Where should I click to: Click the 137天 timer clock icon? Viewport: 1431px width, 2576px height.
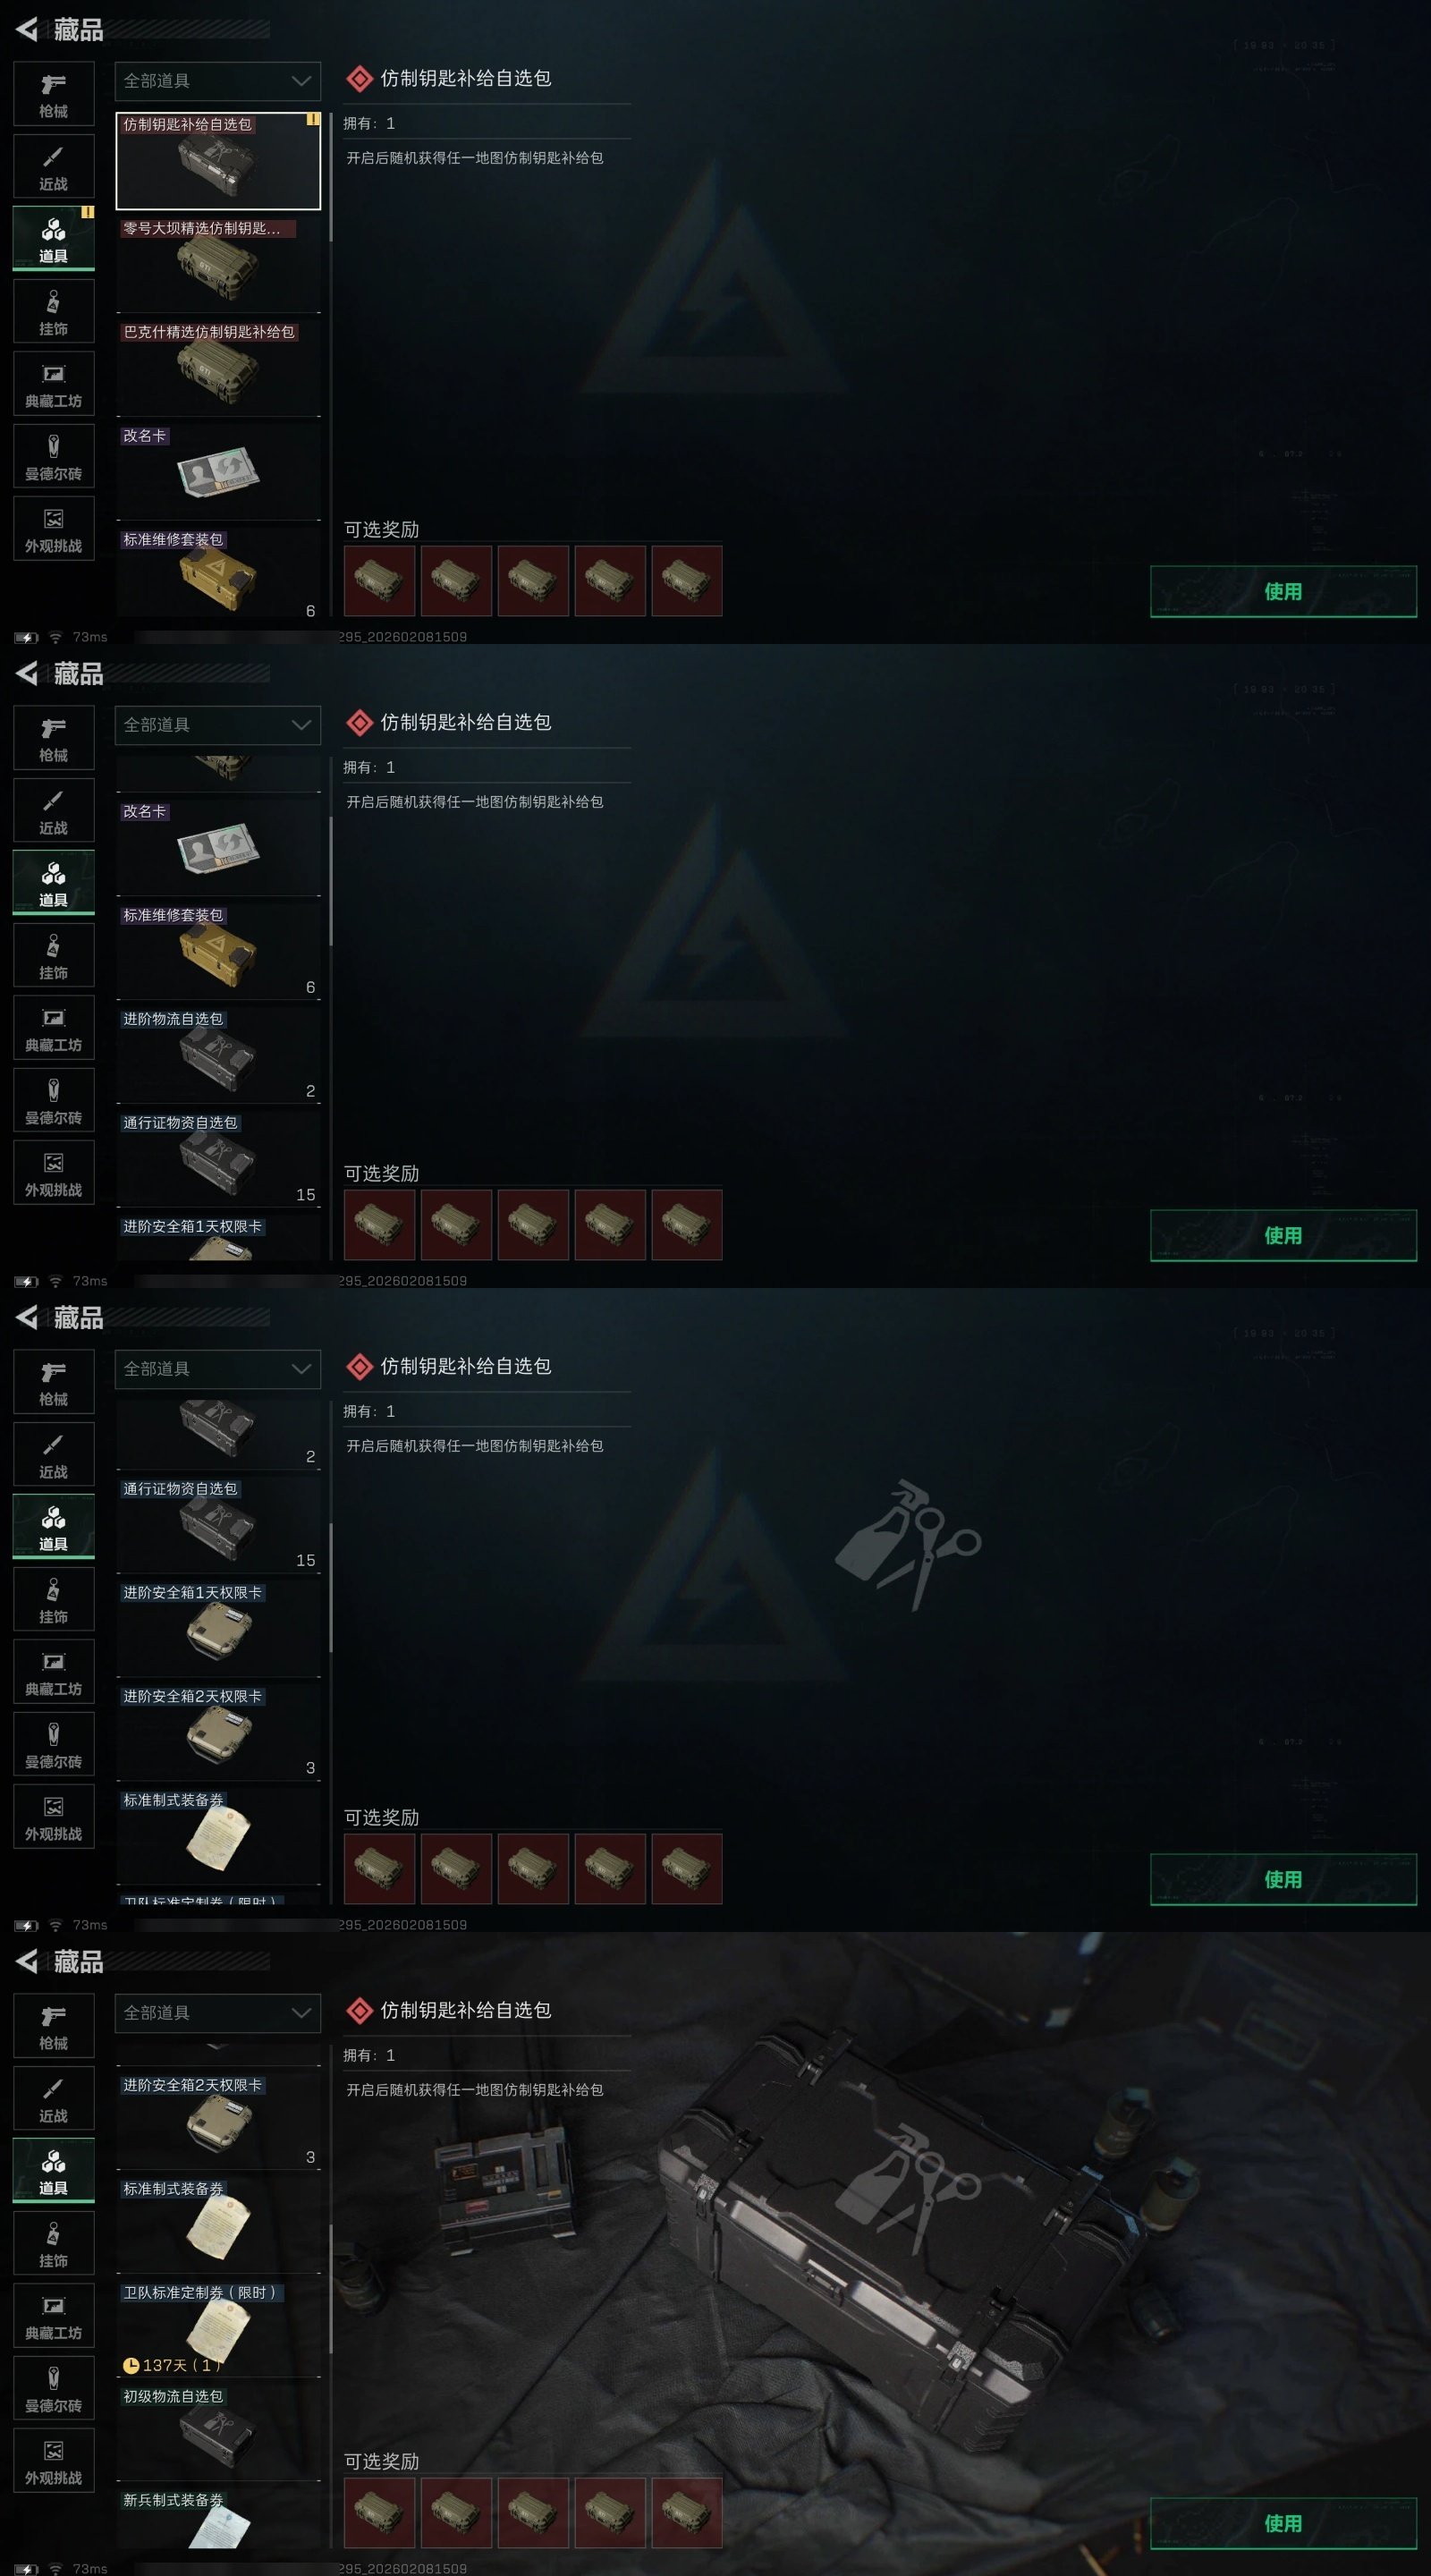click(x=130, y=2365)
